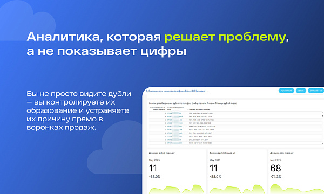
Task: Open the merge link in last table row
Action: tap(174, 143)
